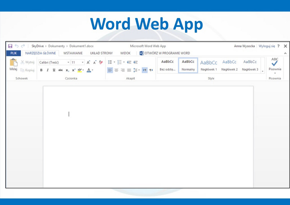Apply the Nagłówek 2 style

coord(229,65)
